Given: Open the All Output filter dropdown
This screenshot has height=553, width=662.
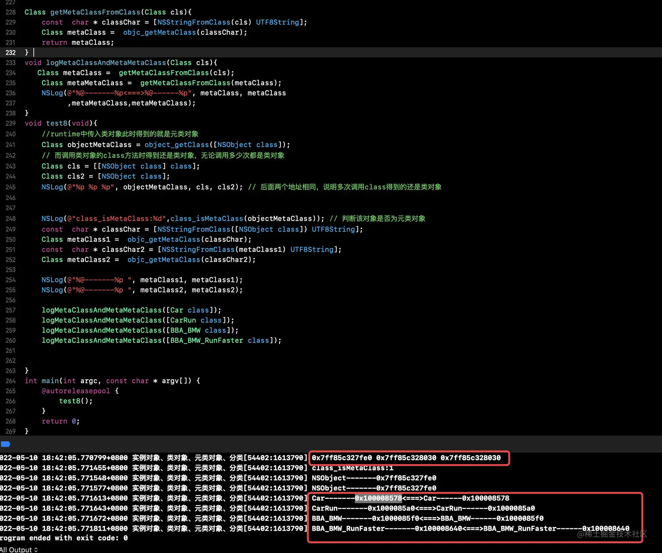Looking at the screenshot, I should coord(19,549).
